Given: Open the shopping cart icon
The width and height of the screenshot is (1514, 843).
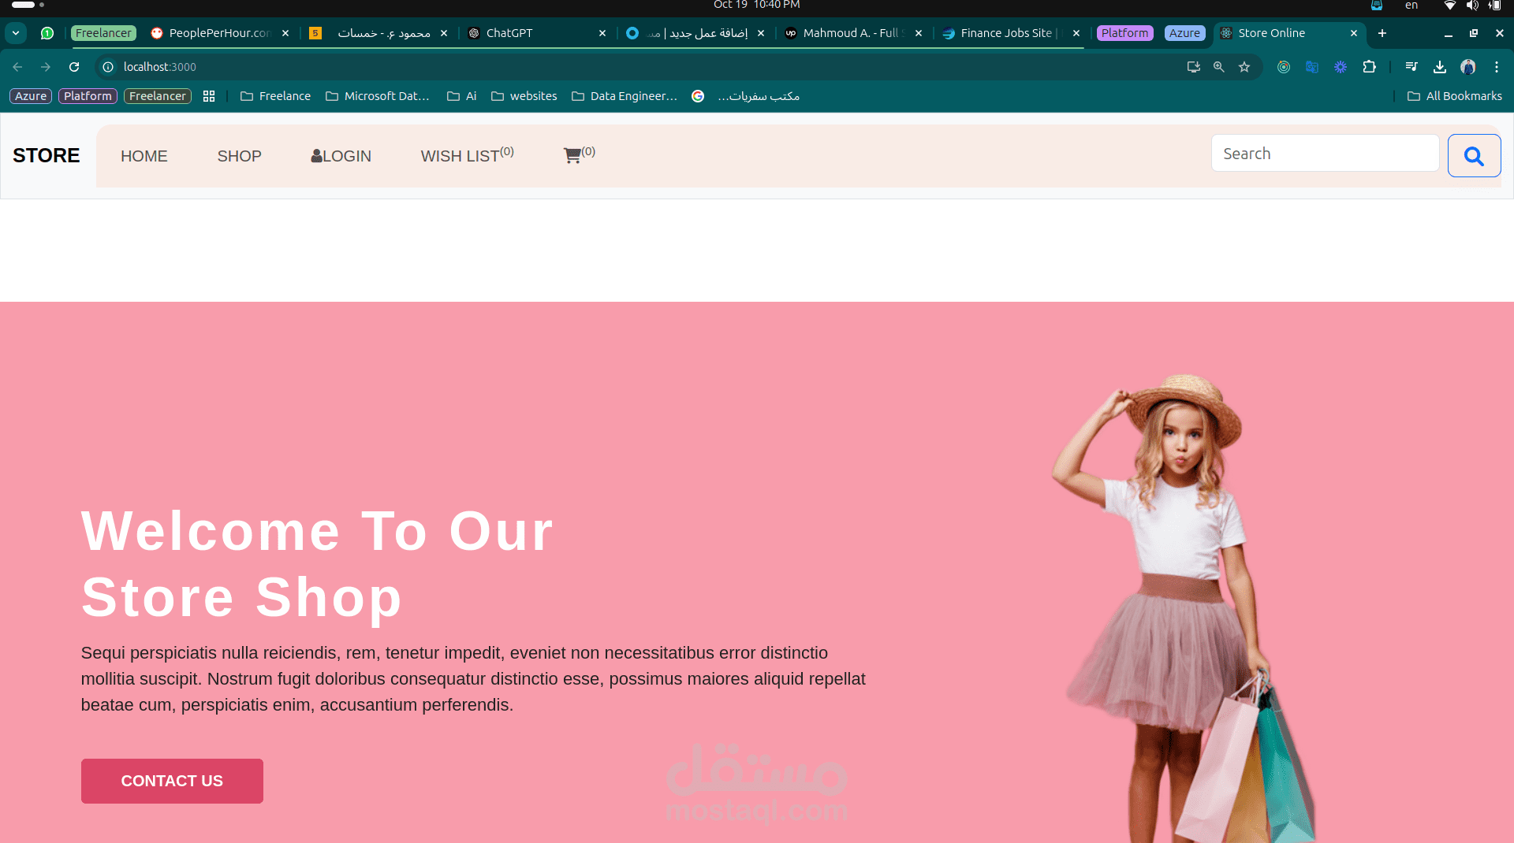Looking at the screenshot, I should point(572,155).
